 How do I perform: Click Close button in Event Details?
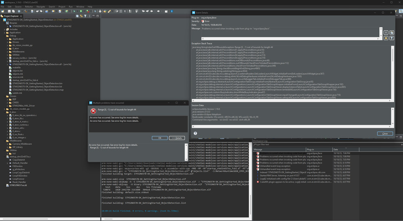(x=385, y=134)
